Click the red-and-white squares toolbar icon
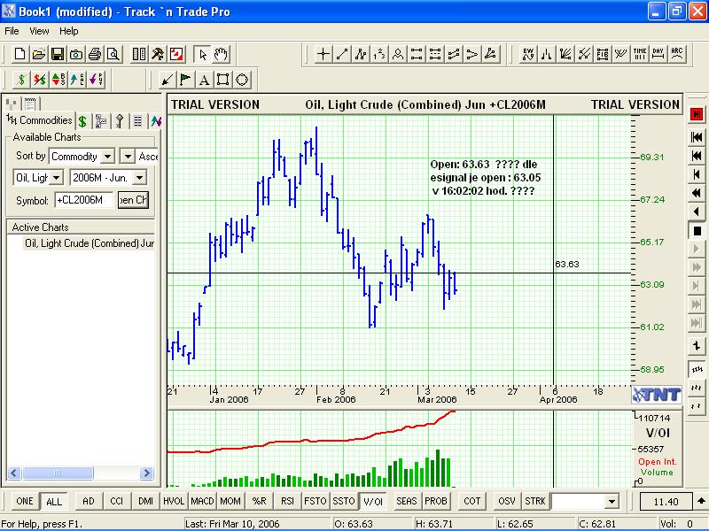This screenshot has width=709, height=531. 175,55
